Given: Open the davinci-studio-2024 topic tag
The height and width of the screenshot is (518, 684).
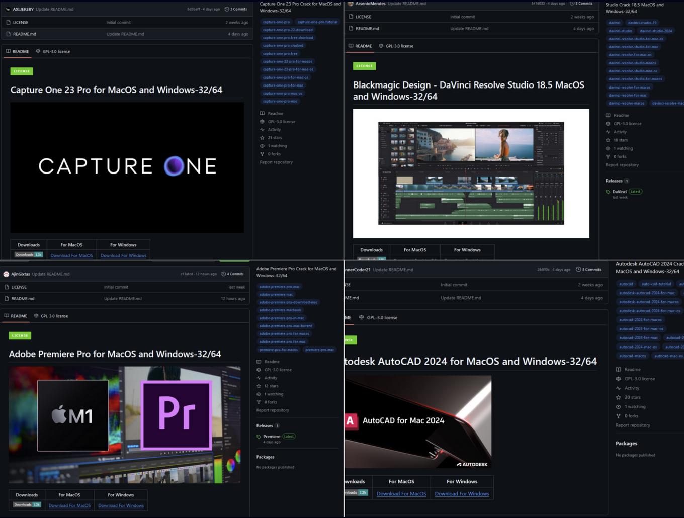Looking at the screenshot, I should coord(656,31).
